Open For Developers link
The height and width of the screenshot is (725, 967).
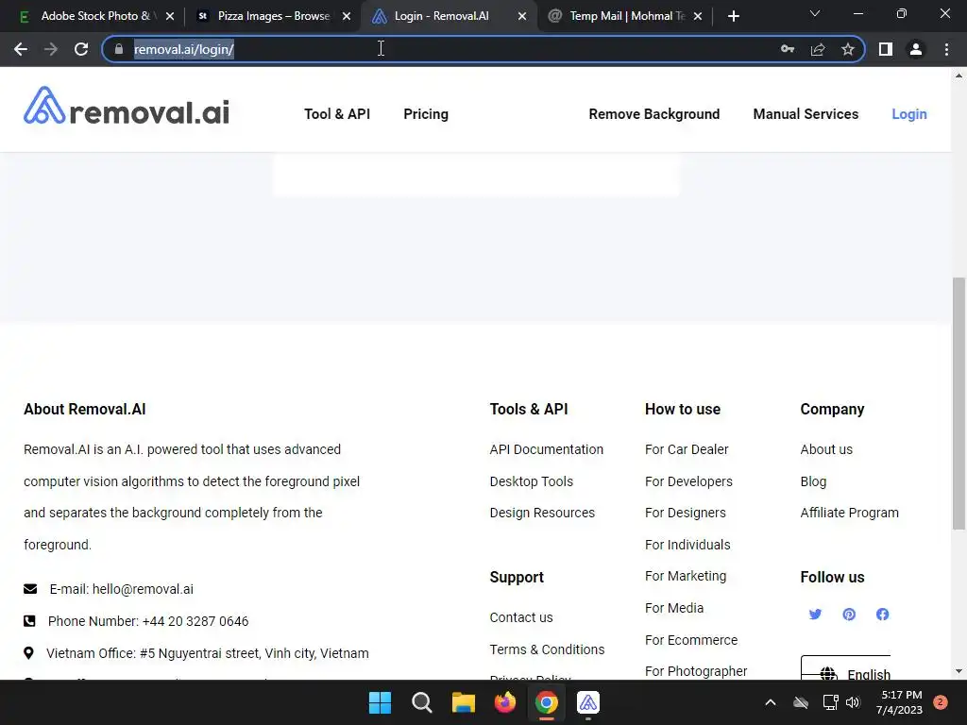(688, 481)
